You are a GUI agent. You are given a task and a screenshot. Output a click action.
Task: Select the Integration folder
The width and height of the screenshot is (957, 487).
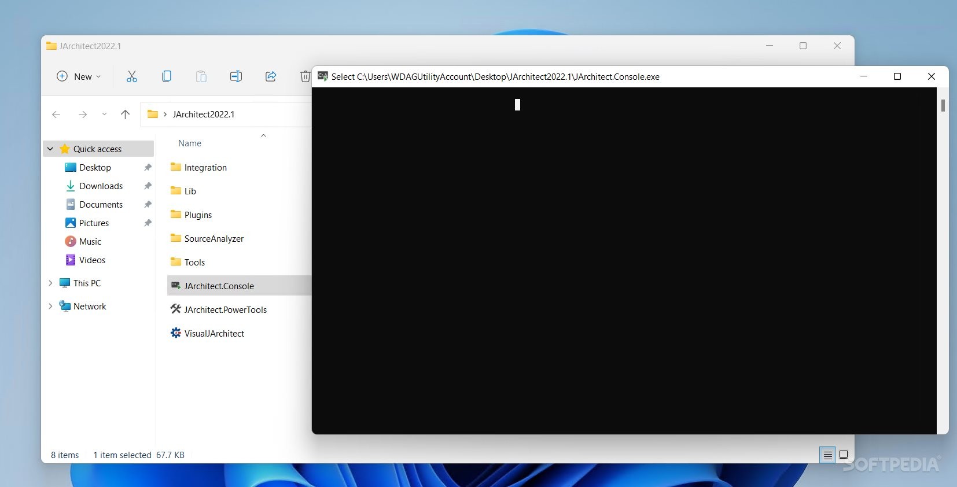point(205,167)
